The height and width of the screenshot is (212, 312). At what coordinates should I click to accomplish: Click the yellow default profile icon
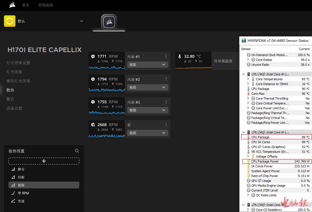10,21
